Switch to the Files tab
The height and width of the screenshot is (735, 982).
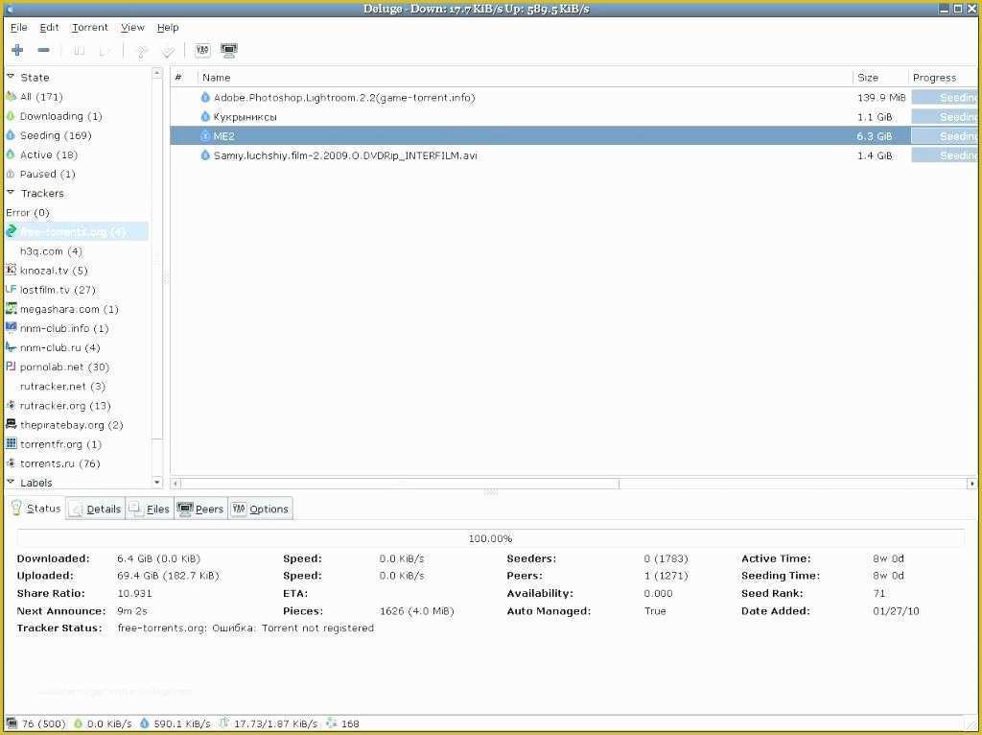(150, 509)
